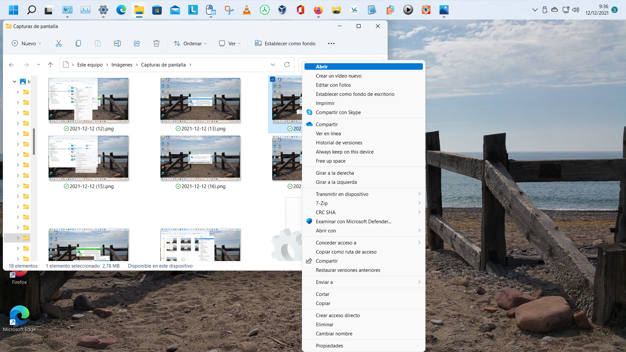Select thumbnail 2021-12-12 (13).png
This screenshot has width=626, height=352.
[200, 100]
